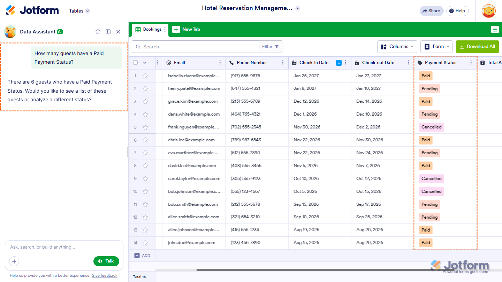
Task: Click the Ask, search, or build anything field
Action: point(64,247)
